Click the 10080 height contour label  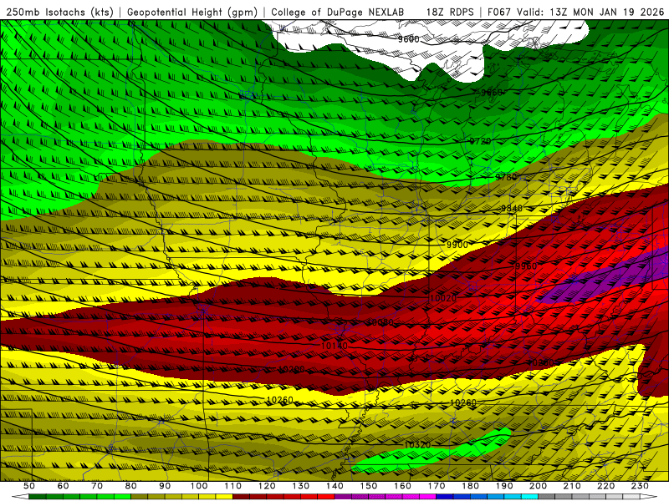tap(380, 322)
